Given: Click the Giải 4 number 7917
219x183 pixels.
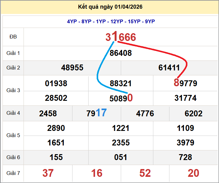Looking at the screenshot, I should (97, 113).
